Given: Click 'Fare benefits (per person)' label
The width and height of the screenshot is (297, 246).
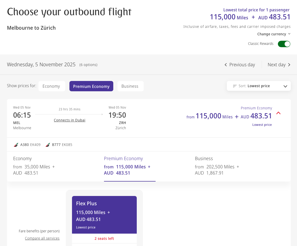Looking at the screenshot, I should pyautogui.click(x=39, y=231).
